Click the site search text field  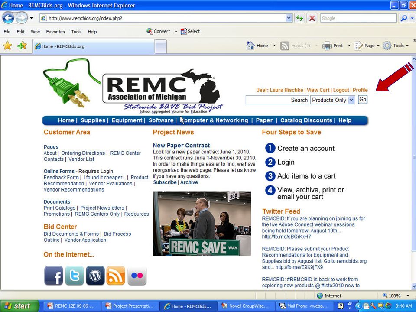[x=277, y=100]
